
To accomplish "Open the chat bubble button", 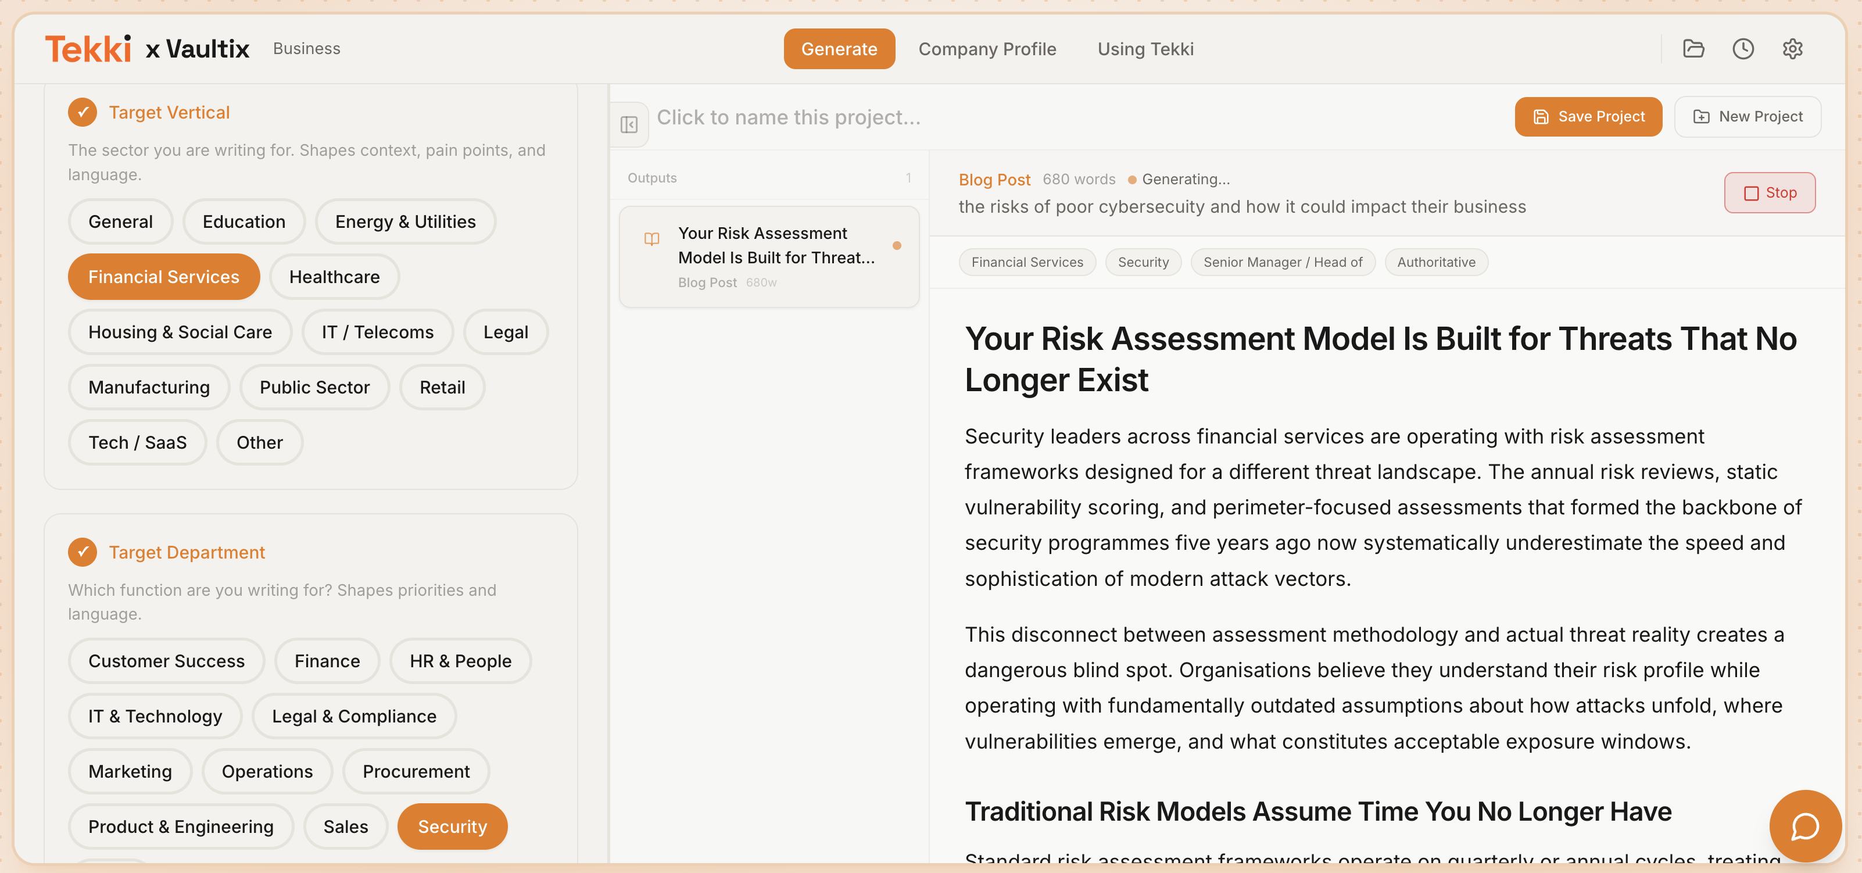I will [1804, 825].
